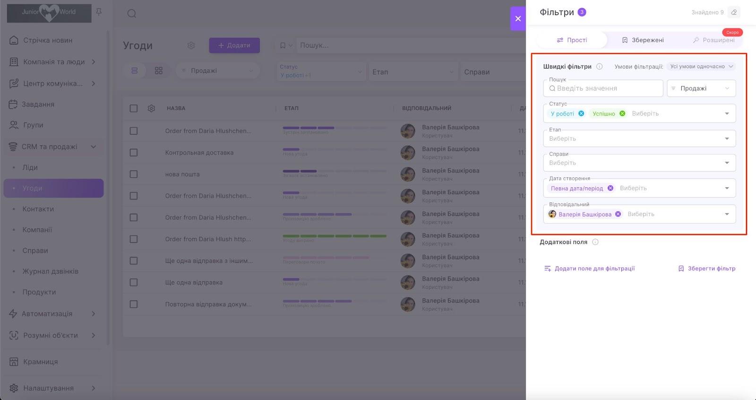The height and width of the screenshot is (400, 756).
Task: Switch to the Збережені filters tab
Action: point(643,40)
